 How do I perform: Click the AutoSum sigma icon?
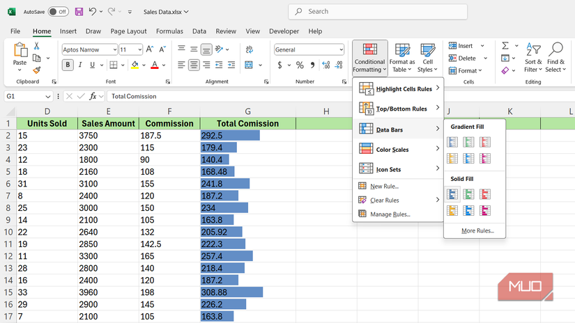tap(505, 46)
